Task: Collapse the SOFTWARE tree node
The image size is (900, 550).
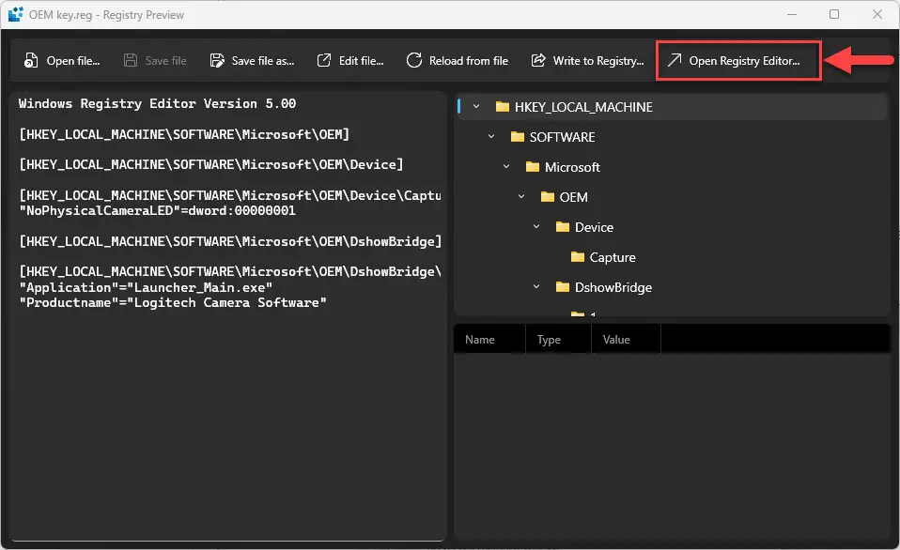Action: click(x=491, y=136)
